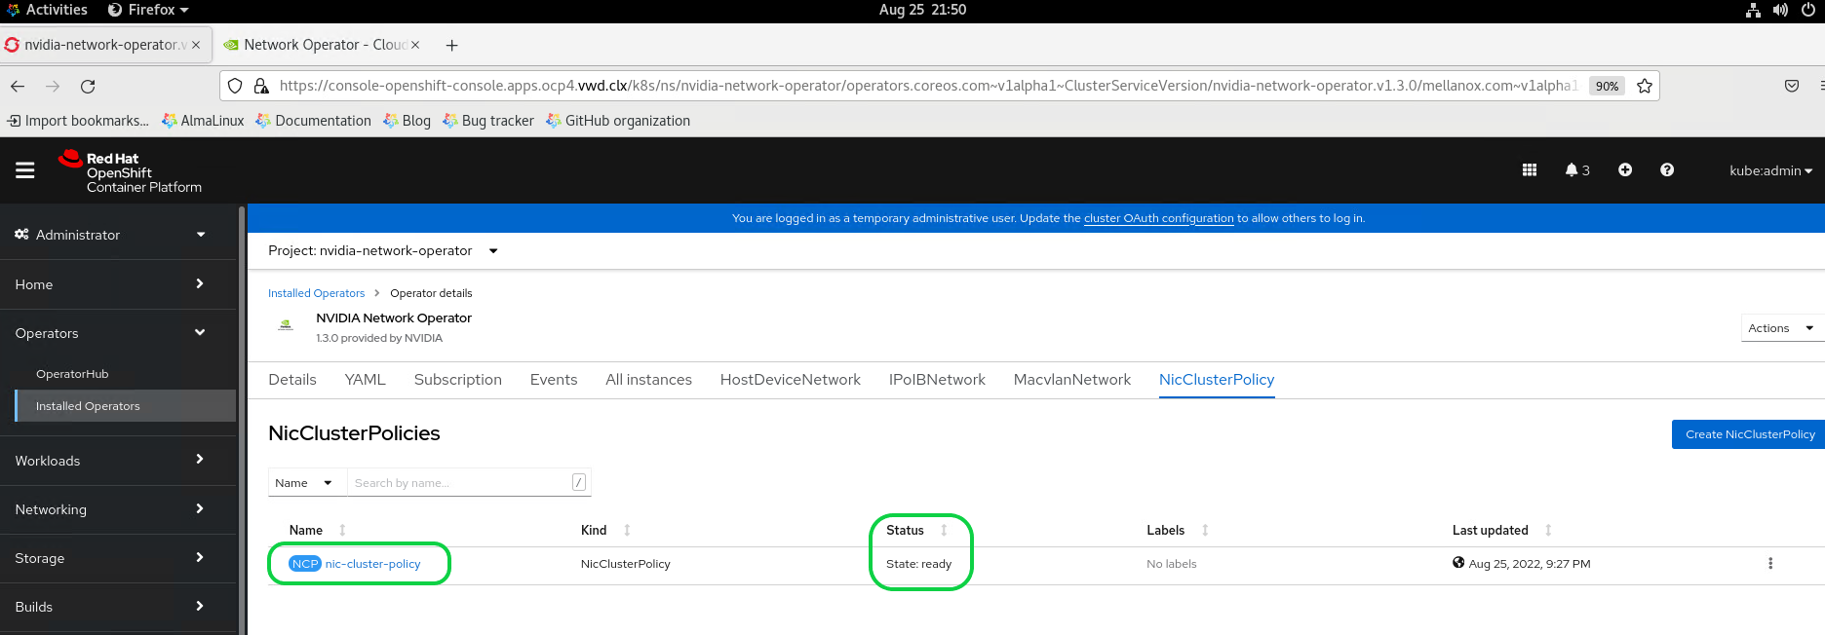Image resolution: width=1825 pixels, height=635 pixels.
Task: Open the system network status icon
Action: click(1753, 10)
